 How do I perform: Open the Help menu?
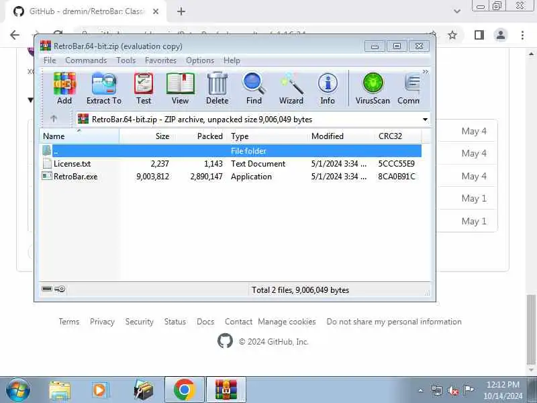pos(232,60)
